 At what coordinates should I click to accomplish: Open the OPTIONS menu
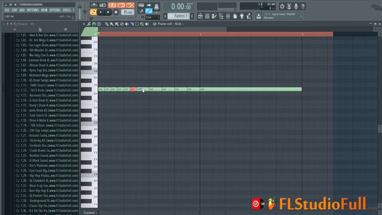pyautogui.click(x=55, y=10)
